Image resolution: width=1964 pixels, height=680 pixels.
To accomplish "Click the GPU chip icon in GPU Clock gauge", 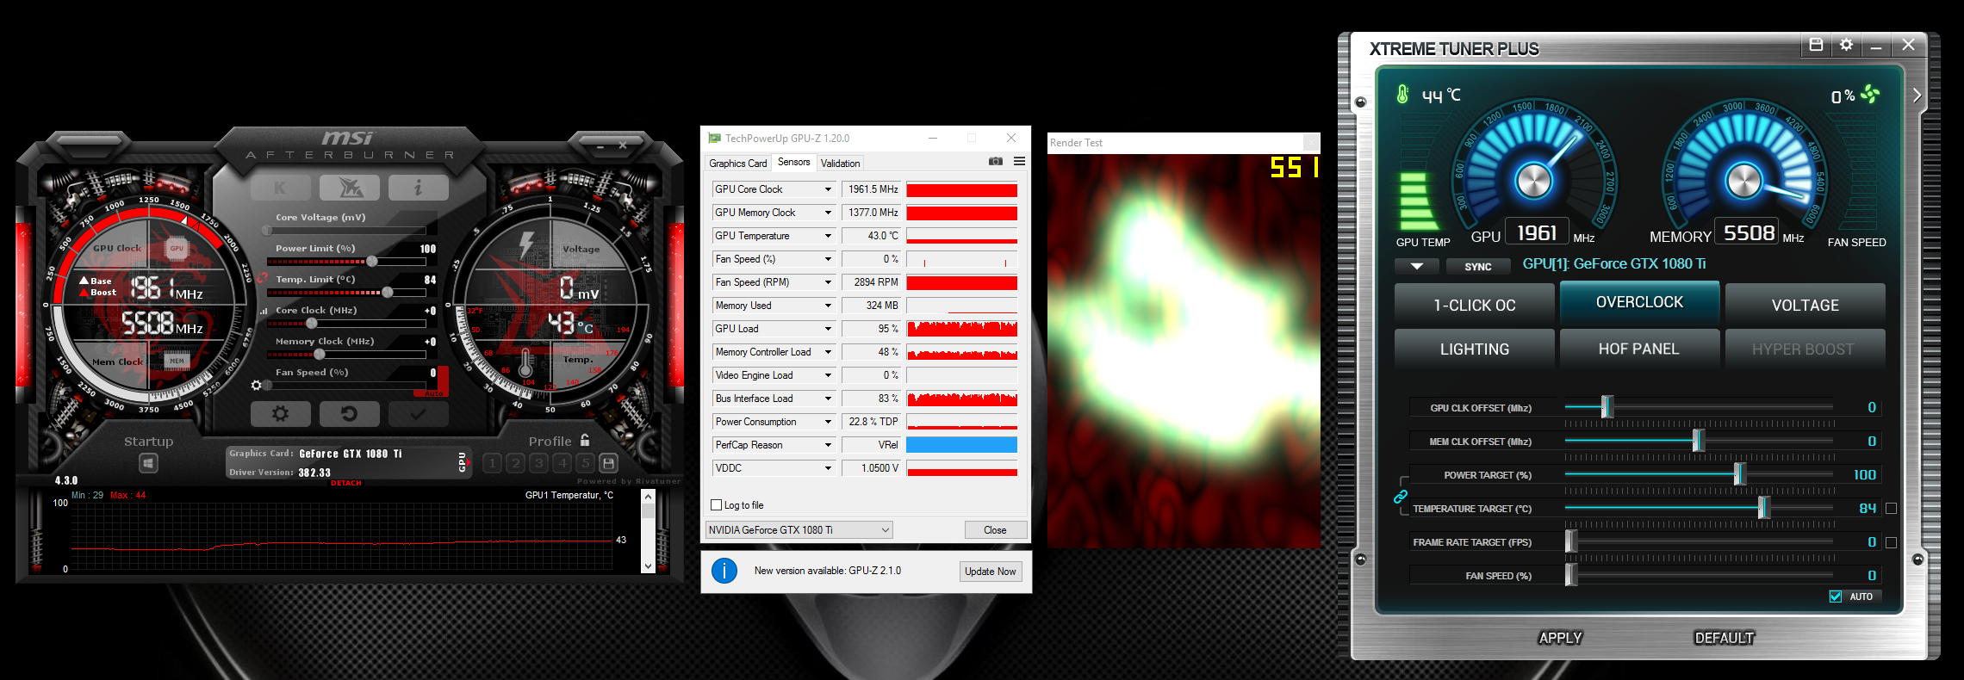I will 177,248.
